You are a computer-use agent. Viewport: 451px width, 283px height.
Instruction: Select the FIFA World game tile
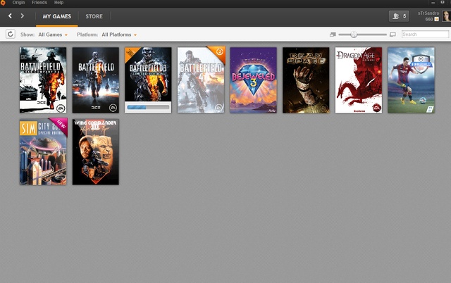click(x=412, y=80)
